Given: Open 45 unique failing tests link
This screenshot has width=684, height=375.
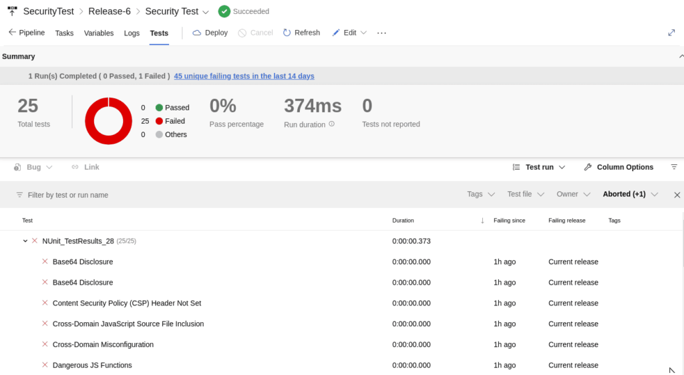Looking at the screenshot, I should (x=244, y=76).
